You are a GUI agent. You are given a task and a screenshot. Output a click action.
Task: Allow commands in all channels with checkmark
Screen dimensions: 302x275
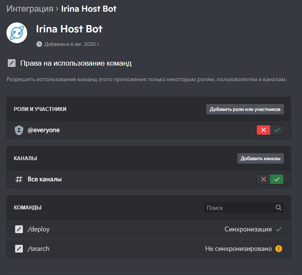(277, 179)
